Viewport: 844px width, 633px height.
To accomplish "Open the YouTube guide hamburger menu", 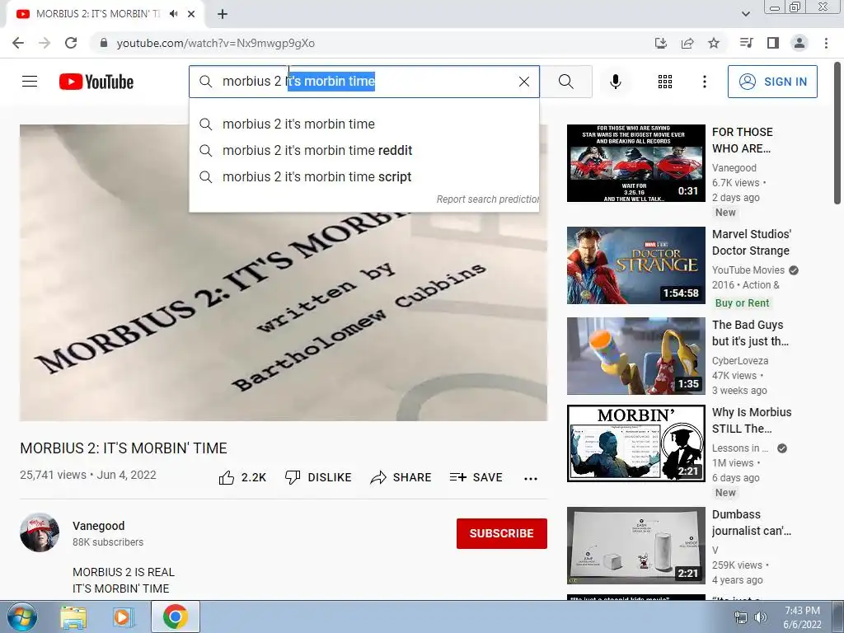I will pyautogui.click(x=30, y=82).
